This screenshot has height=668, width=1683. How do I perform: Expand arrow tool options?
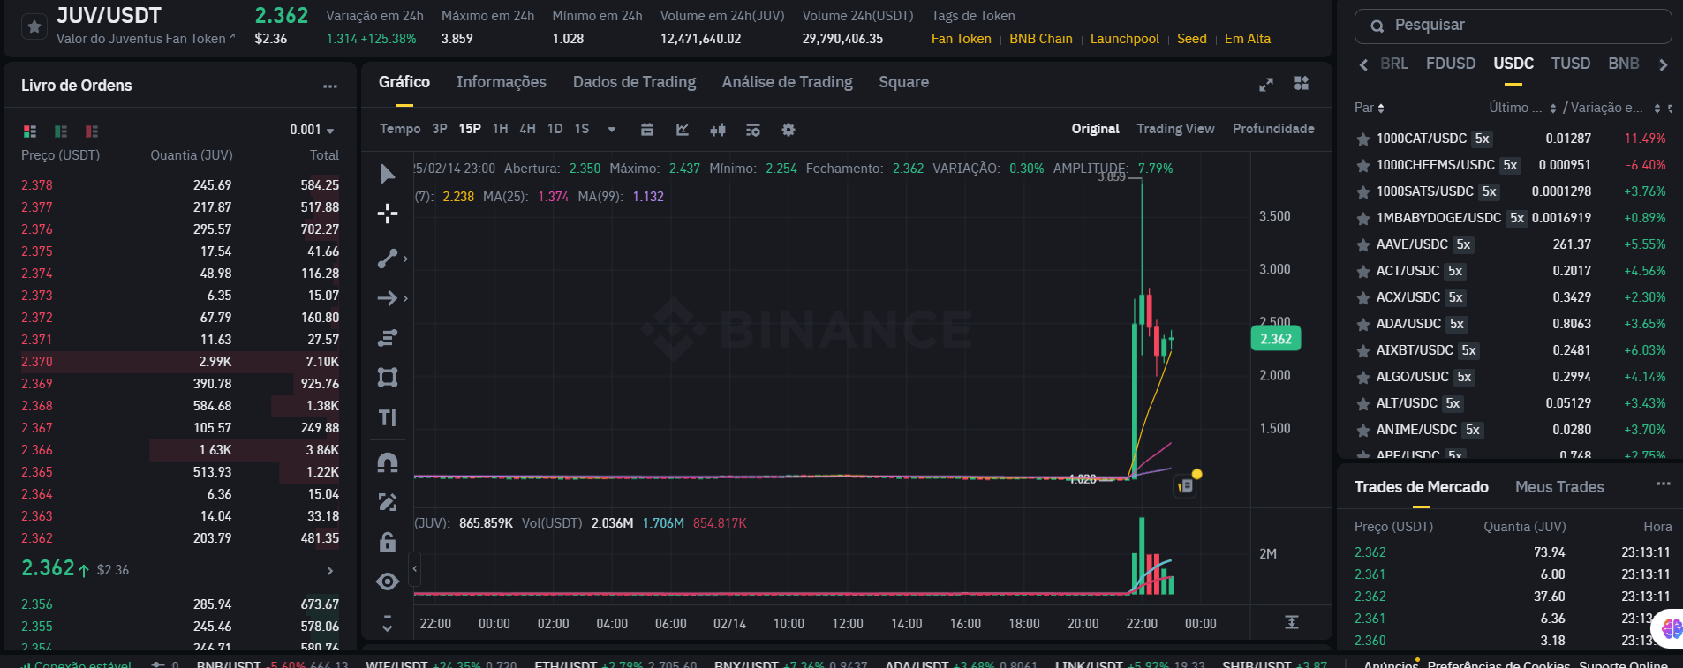[x=405, y=298]
